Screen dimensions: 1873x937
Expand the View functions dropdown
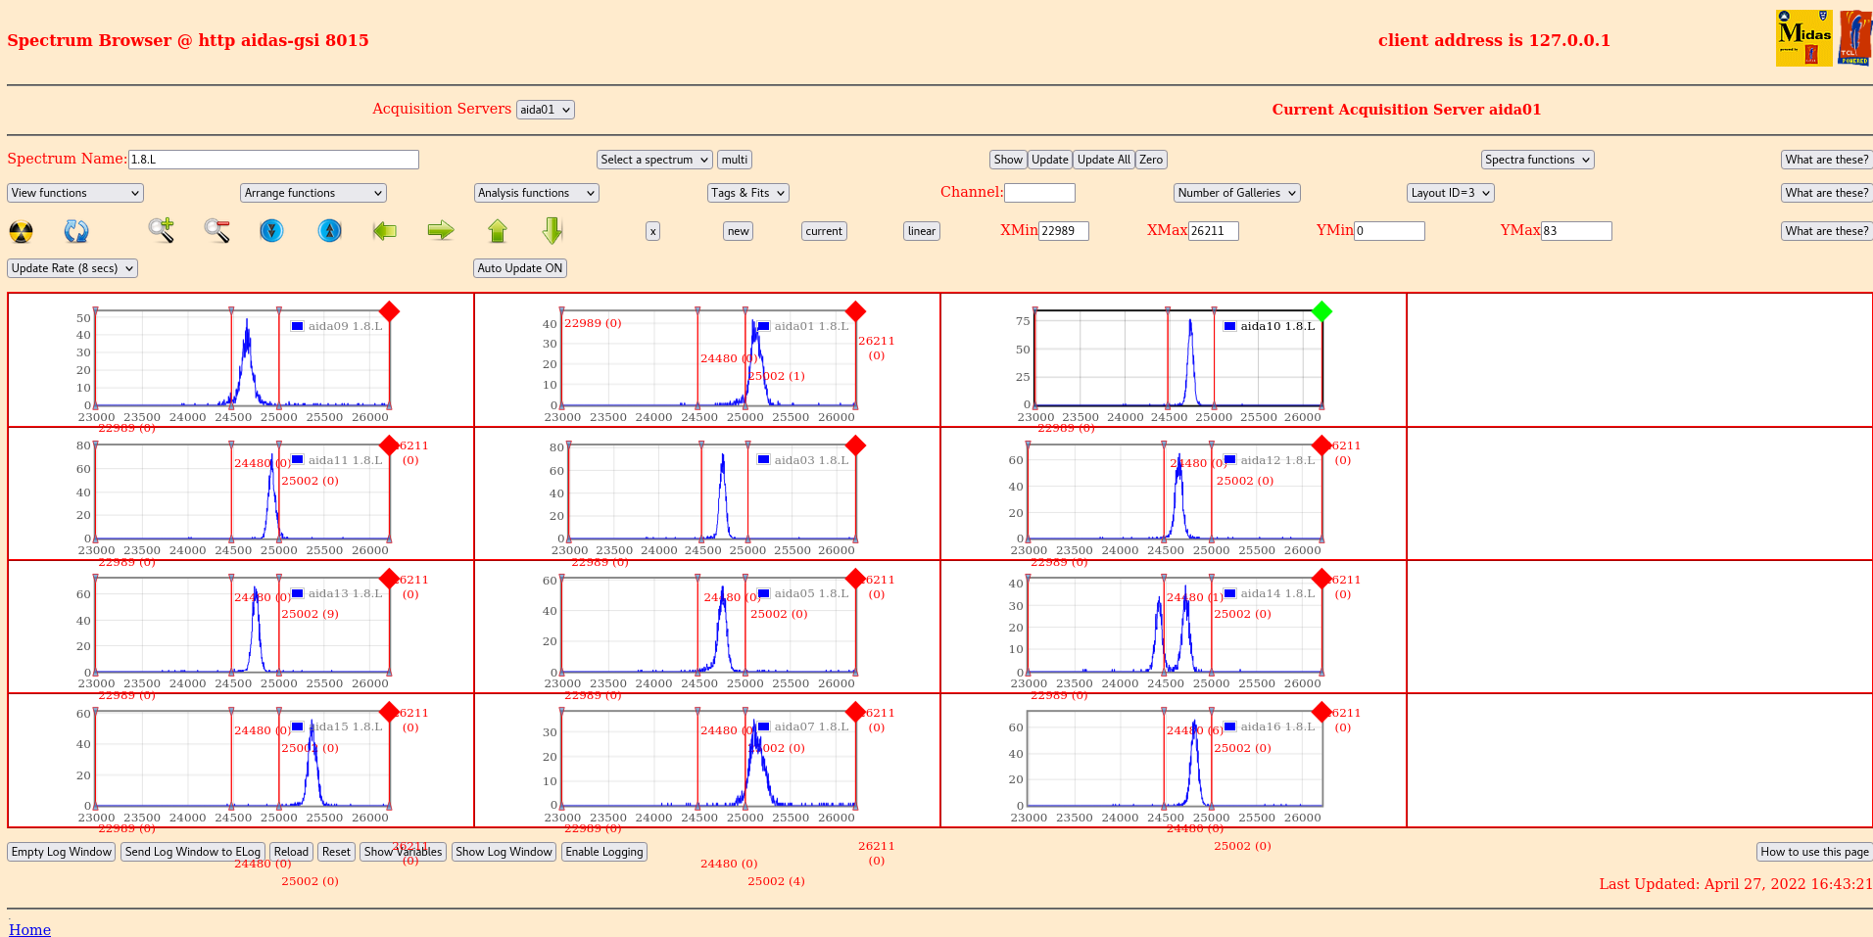point(75,193)
